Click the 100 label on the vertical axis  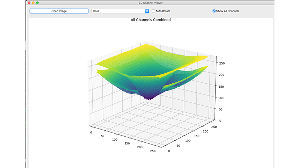(221, 98)
